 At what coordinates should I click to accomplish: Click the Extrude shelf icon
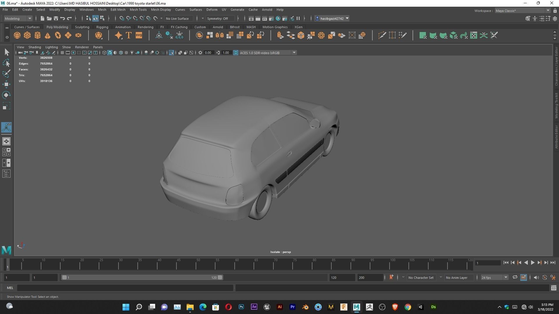[x=280, y=35]
